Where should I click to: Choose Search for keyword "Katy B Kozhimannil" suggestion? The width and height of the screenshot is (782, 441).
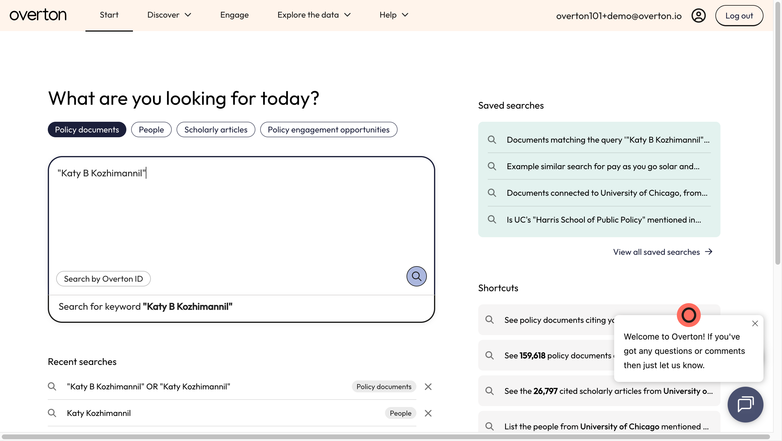point(241,306)
